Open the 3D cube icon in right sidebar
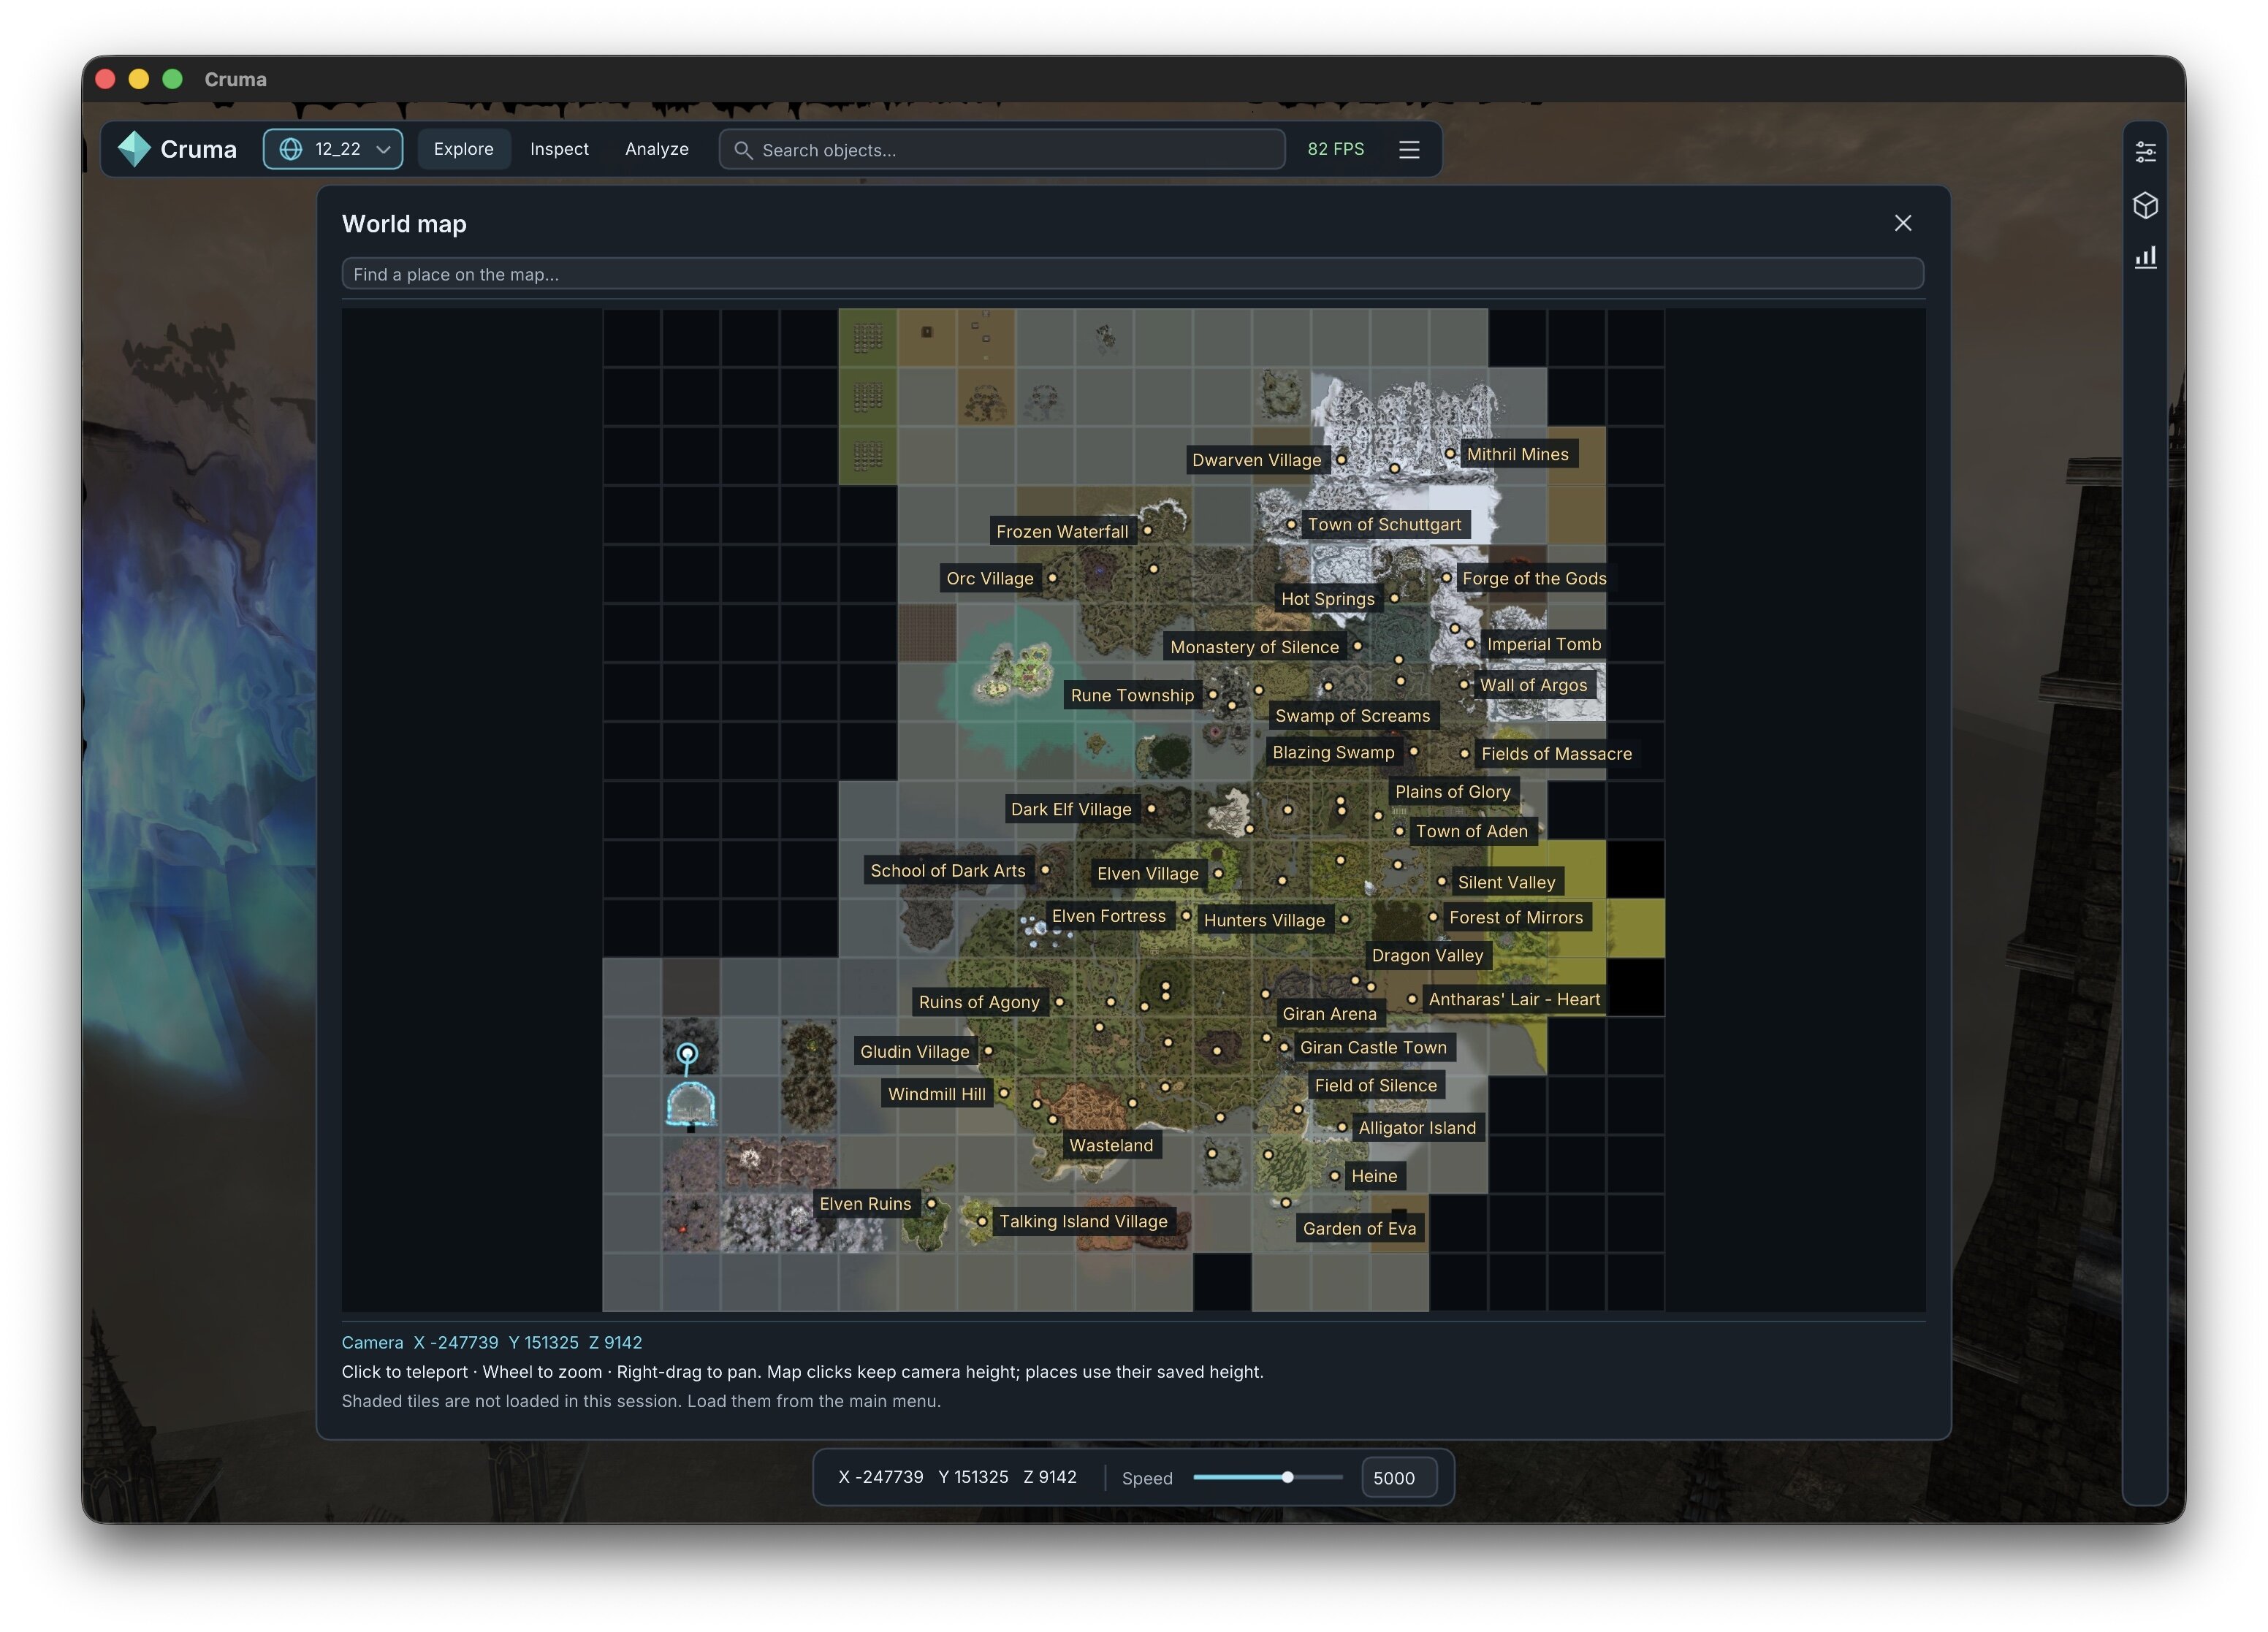 (2145, 205)
